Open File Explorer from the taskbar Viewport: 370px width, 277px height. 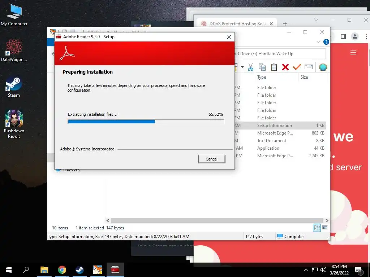(x=44, y=270)
